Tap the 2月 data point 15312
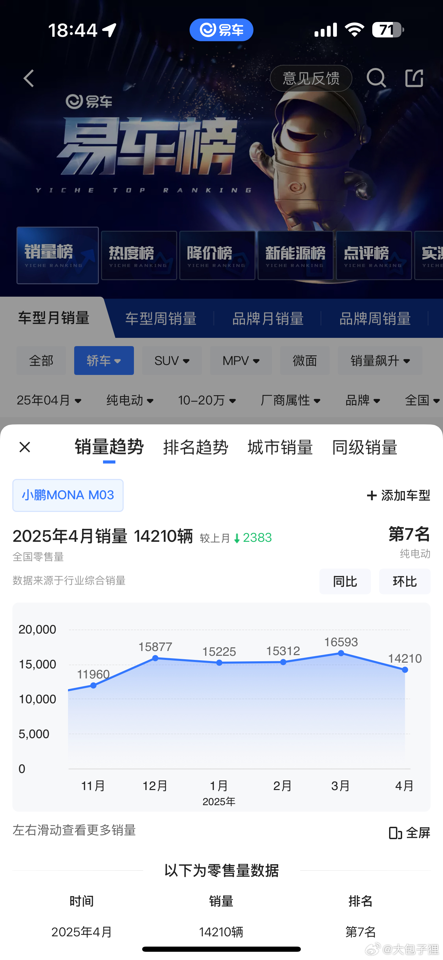 pyautogui.click(x=283, y=662)
